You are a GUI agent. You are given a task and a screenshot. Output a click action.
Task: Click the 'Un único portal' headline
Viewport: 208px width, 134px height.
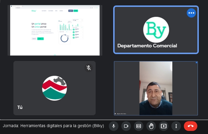pyautogui.click(x=39, y=27)
